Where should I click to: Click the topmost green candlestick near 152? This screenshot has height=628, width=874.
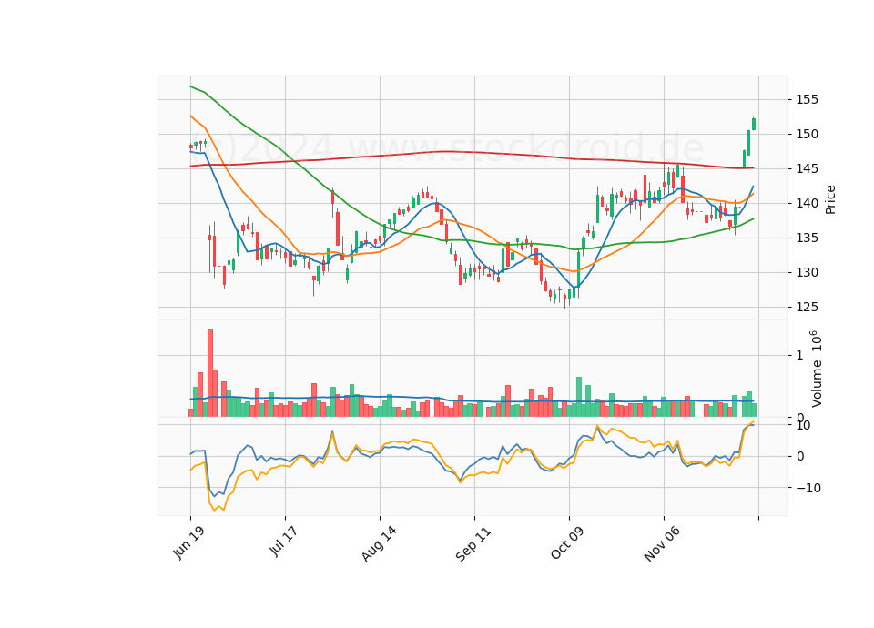click(754, 124)
